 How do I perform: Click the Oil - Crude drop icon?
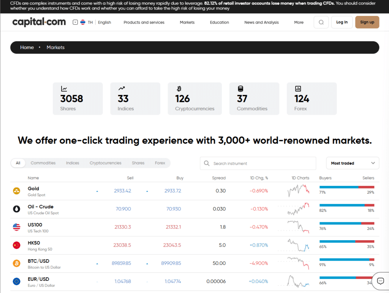click(17, 209)
